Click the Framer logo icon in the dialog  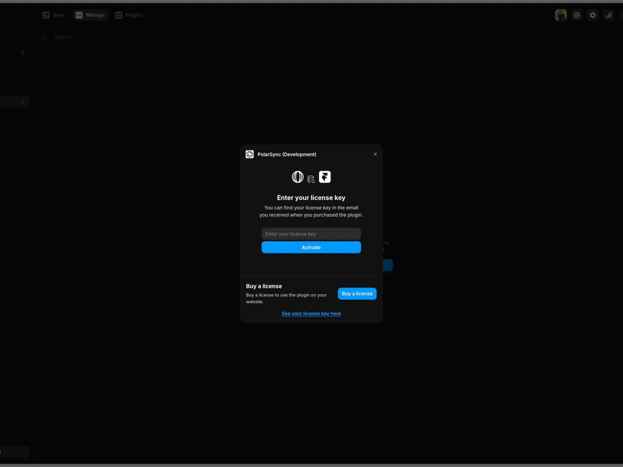pos(325,177)
